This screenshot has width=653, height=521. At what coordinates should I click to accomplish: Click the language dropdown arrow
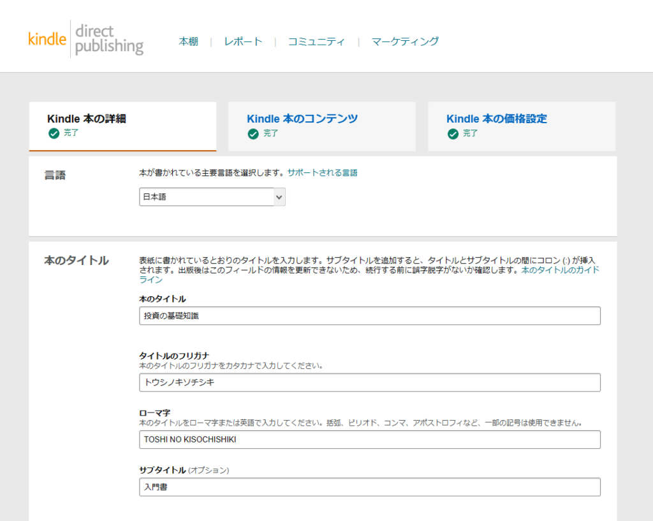[279, 197]
